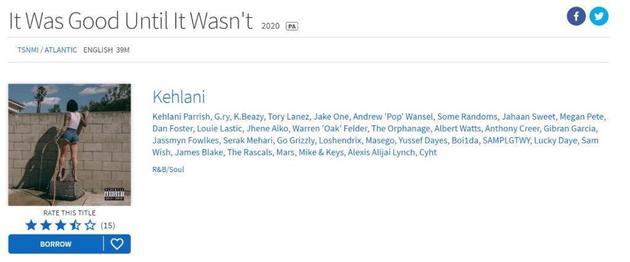Click the BORROW button
This screenshot has width=630, height=262.
56,244
